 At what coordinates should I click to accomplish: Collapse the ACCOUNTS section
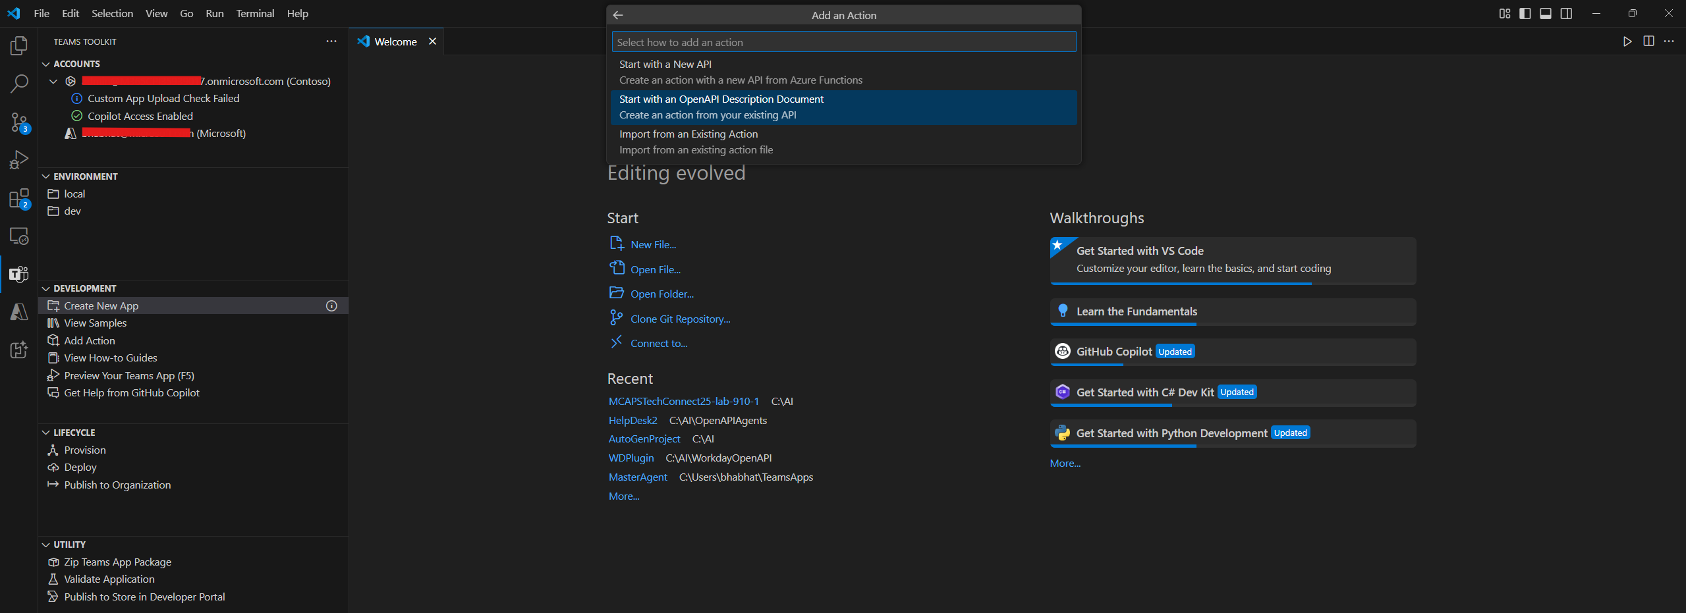[x=45, y=64]
